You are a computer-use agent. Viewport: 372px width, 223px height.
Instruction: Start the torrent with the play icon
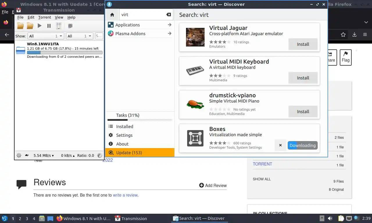(40, 26)
